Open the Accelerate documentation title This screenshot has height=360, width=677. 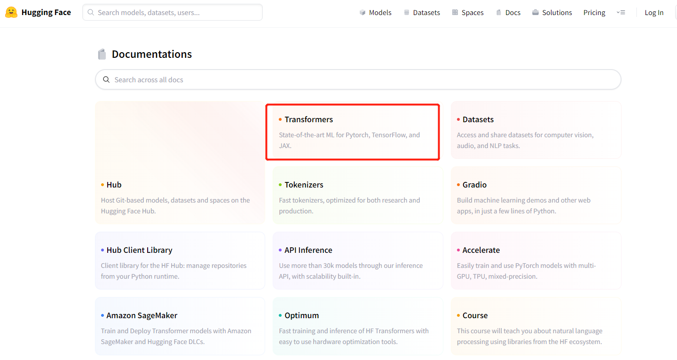coord(481,250)
